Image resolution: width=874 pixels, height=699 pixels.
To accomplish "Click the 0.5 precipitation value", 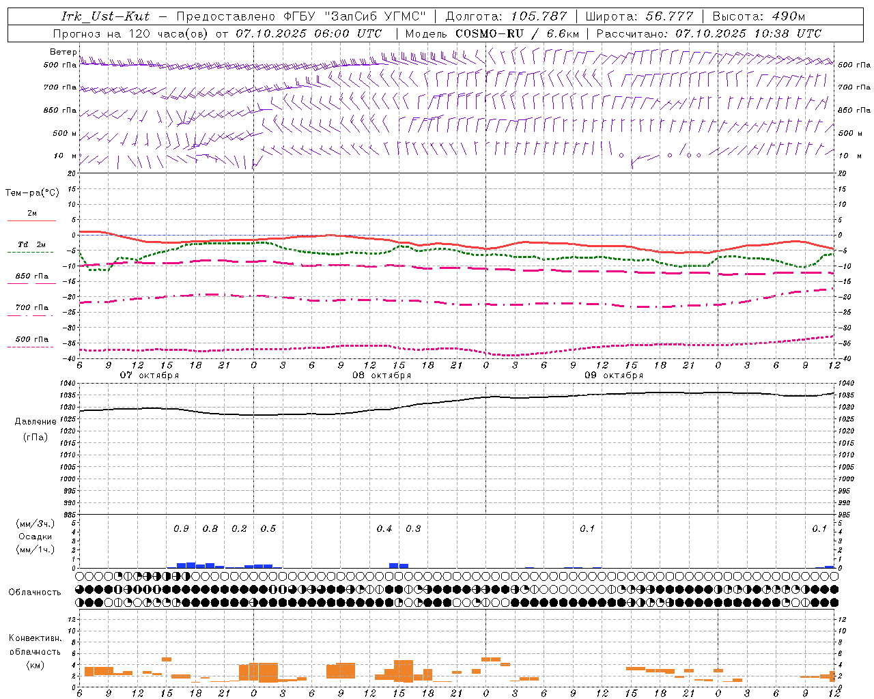I will click(x=268, y=528).
